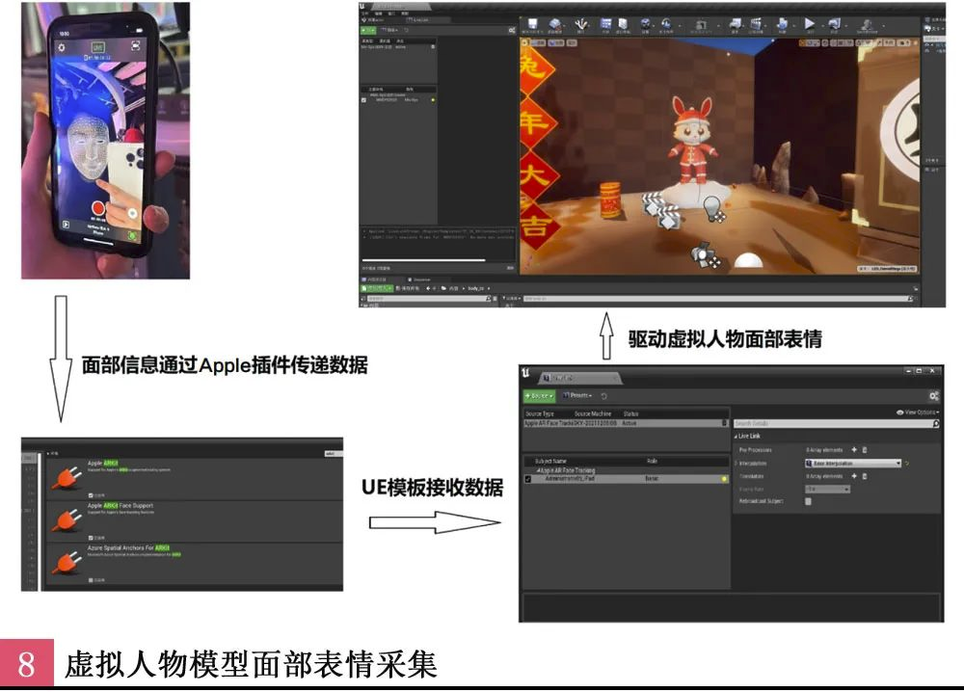Click the green Source button in Live Link

tap(538, 396)
